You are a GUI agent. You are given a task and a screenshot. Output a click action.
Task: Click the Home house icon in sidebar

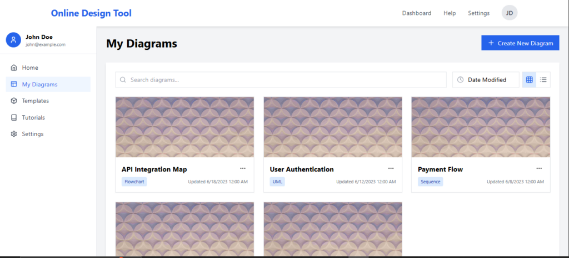[14, 68]
